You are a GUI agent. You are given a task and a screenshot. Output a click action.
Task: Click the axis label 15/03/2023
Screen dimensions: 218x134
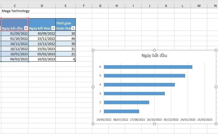205,119
